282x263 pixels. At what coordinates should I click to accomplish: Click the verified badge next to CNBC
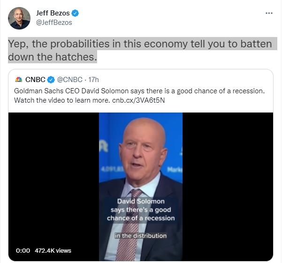click(52, 80)
